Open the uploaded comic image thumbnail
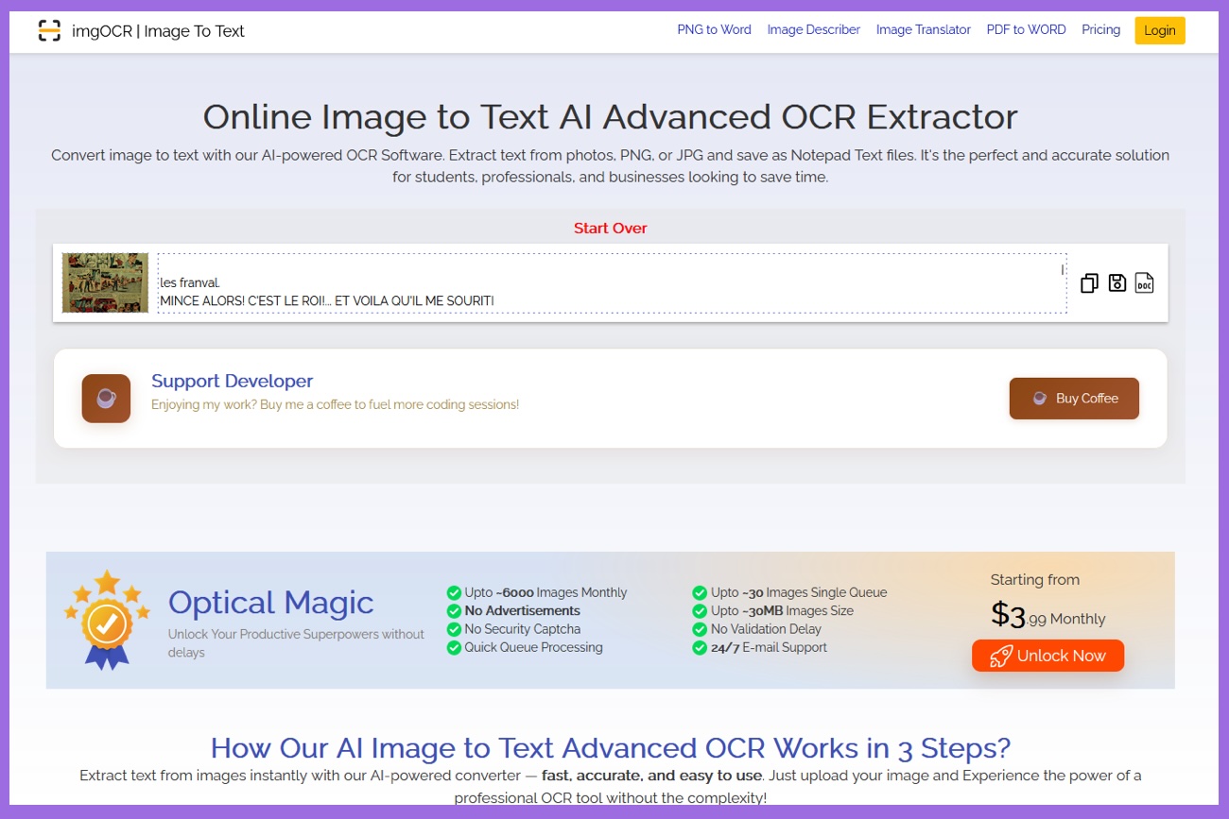 [x=105, y=282]
